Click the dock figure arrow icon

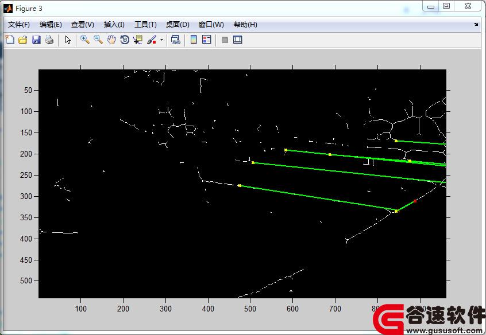(476, 25)
